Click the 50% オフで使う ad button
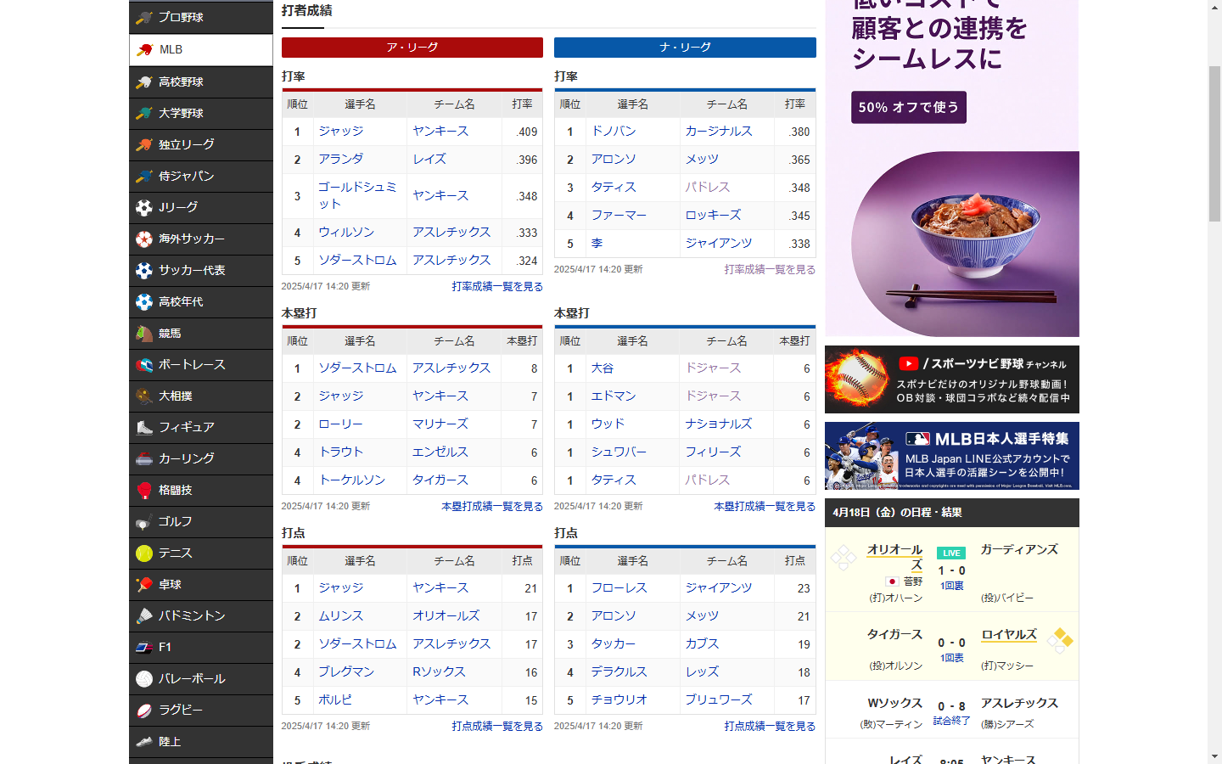The width and height of the screenshot is (1222, 764). point(909,107)
